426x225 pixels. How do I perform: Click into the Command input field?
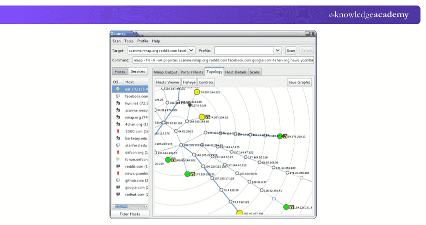click(x=224, y=60)
